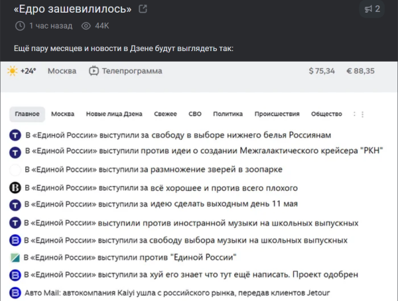Click the source icon for the свободу выбора музыки headline
This screenshot has width=398, height=301.
pyautogui.click(x=15, y=240)
